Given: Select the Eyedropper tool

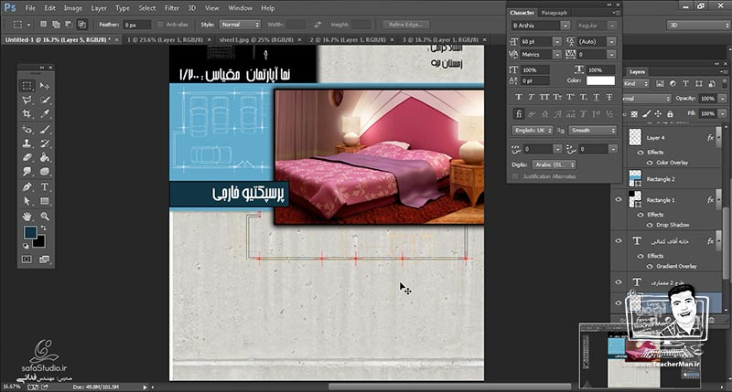Looking at the screenshot, I should [45, 113].
